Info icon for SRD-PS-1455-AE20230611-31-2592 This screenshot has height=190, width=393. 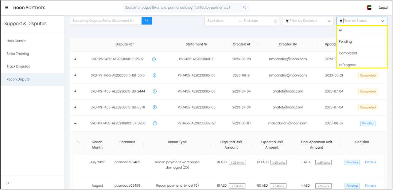[154, 59]
